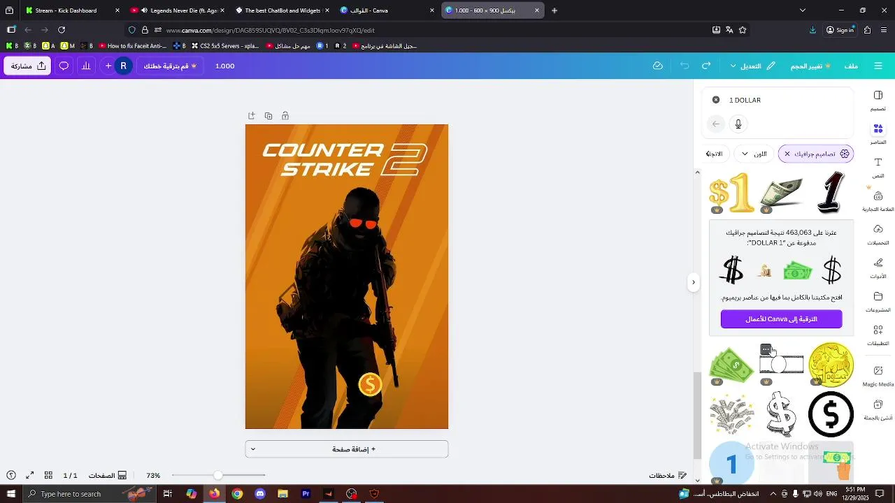
Task: Open the 73% zoom level menu
Action: 153,476
